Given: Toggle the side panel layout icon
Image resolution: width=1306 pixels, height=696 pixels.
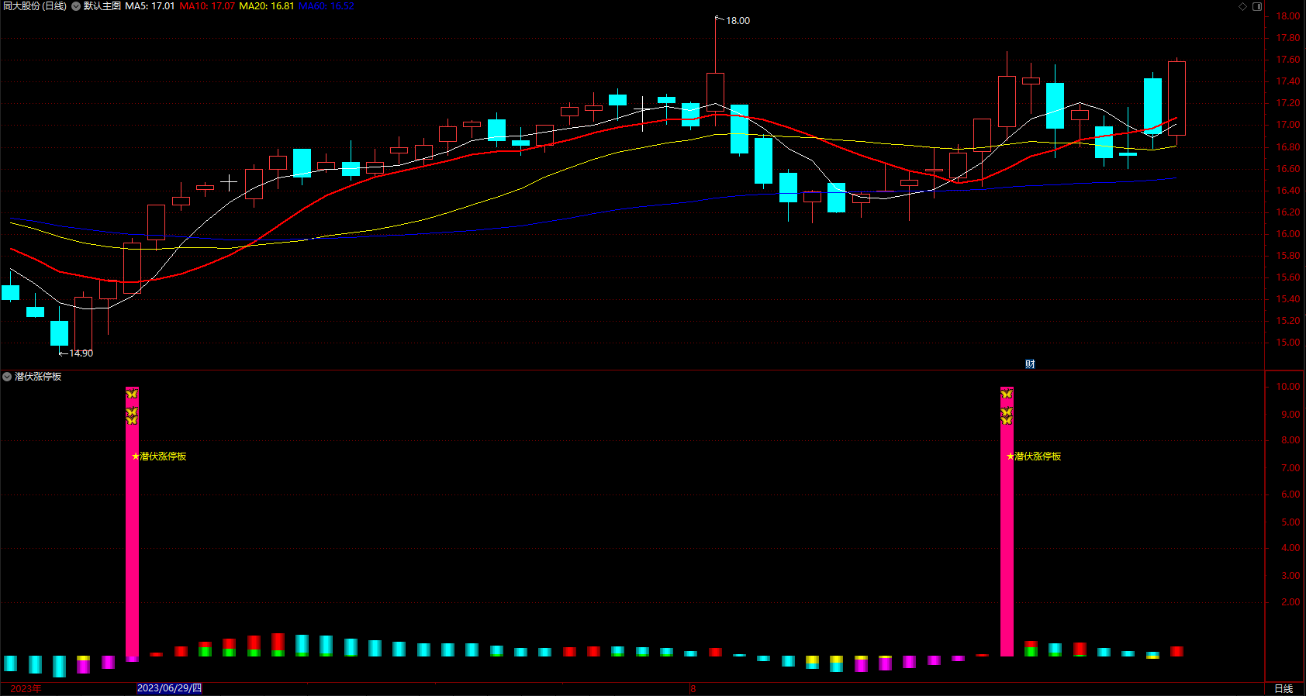Looking at the screenshot, I should pos(1257,6).
